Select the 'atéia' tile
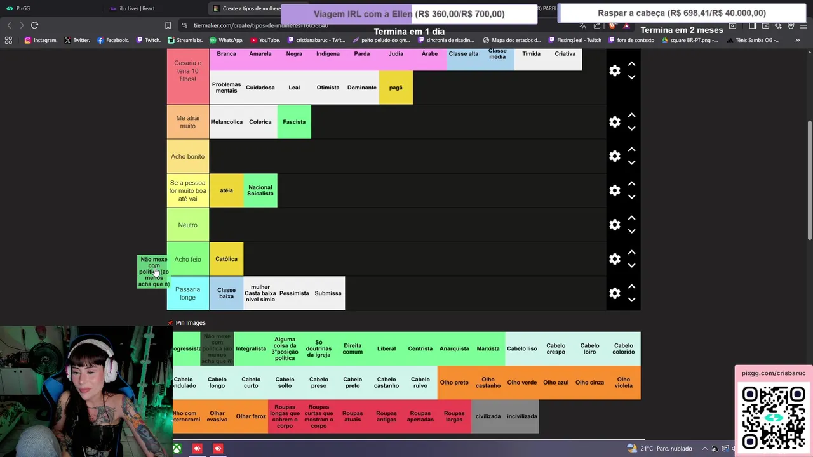The image size is (813, 457). (226, 190)
